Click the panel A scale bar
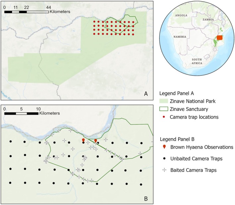Image resolution: width=235 pixels, height=205 pixels. (27, 12)
